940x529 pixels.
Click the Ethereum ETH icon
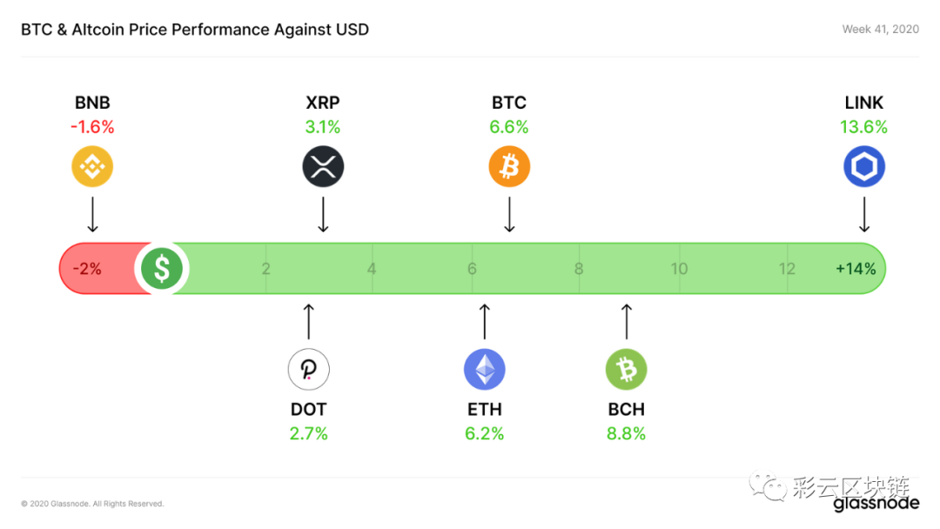click(485, 370)
